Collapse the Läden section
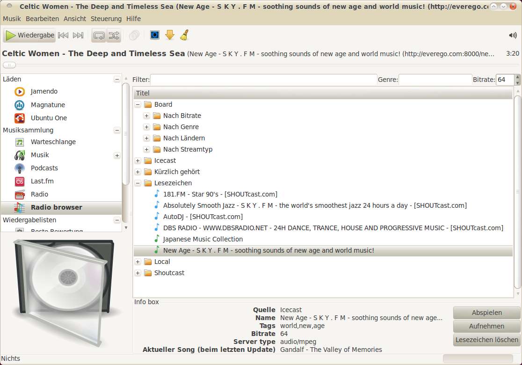Image resolution: width=522 pixels, height=365 pixels. (x=117, y=79)
